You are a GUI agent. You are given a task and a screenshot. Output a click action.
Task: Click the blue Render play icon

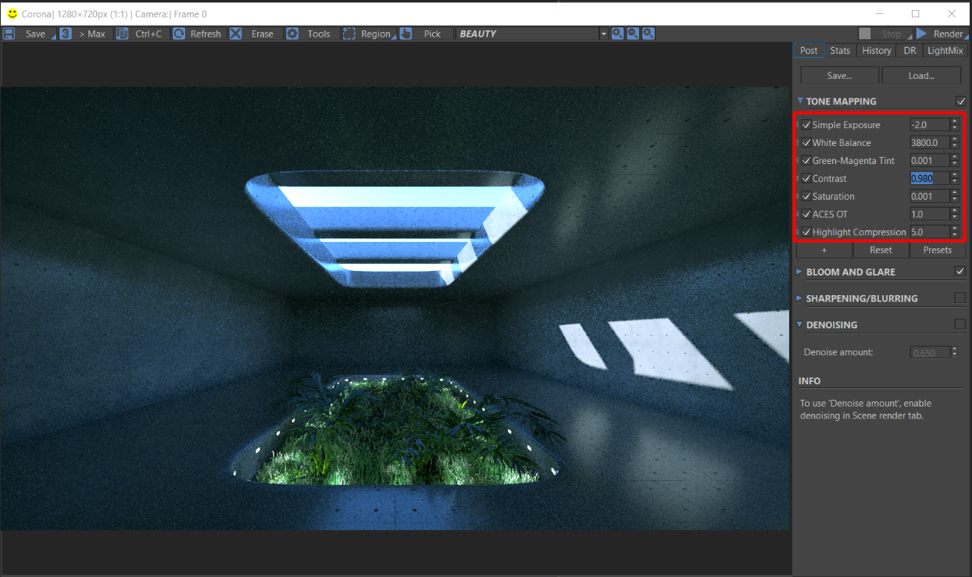[921, 34]
